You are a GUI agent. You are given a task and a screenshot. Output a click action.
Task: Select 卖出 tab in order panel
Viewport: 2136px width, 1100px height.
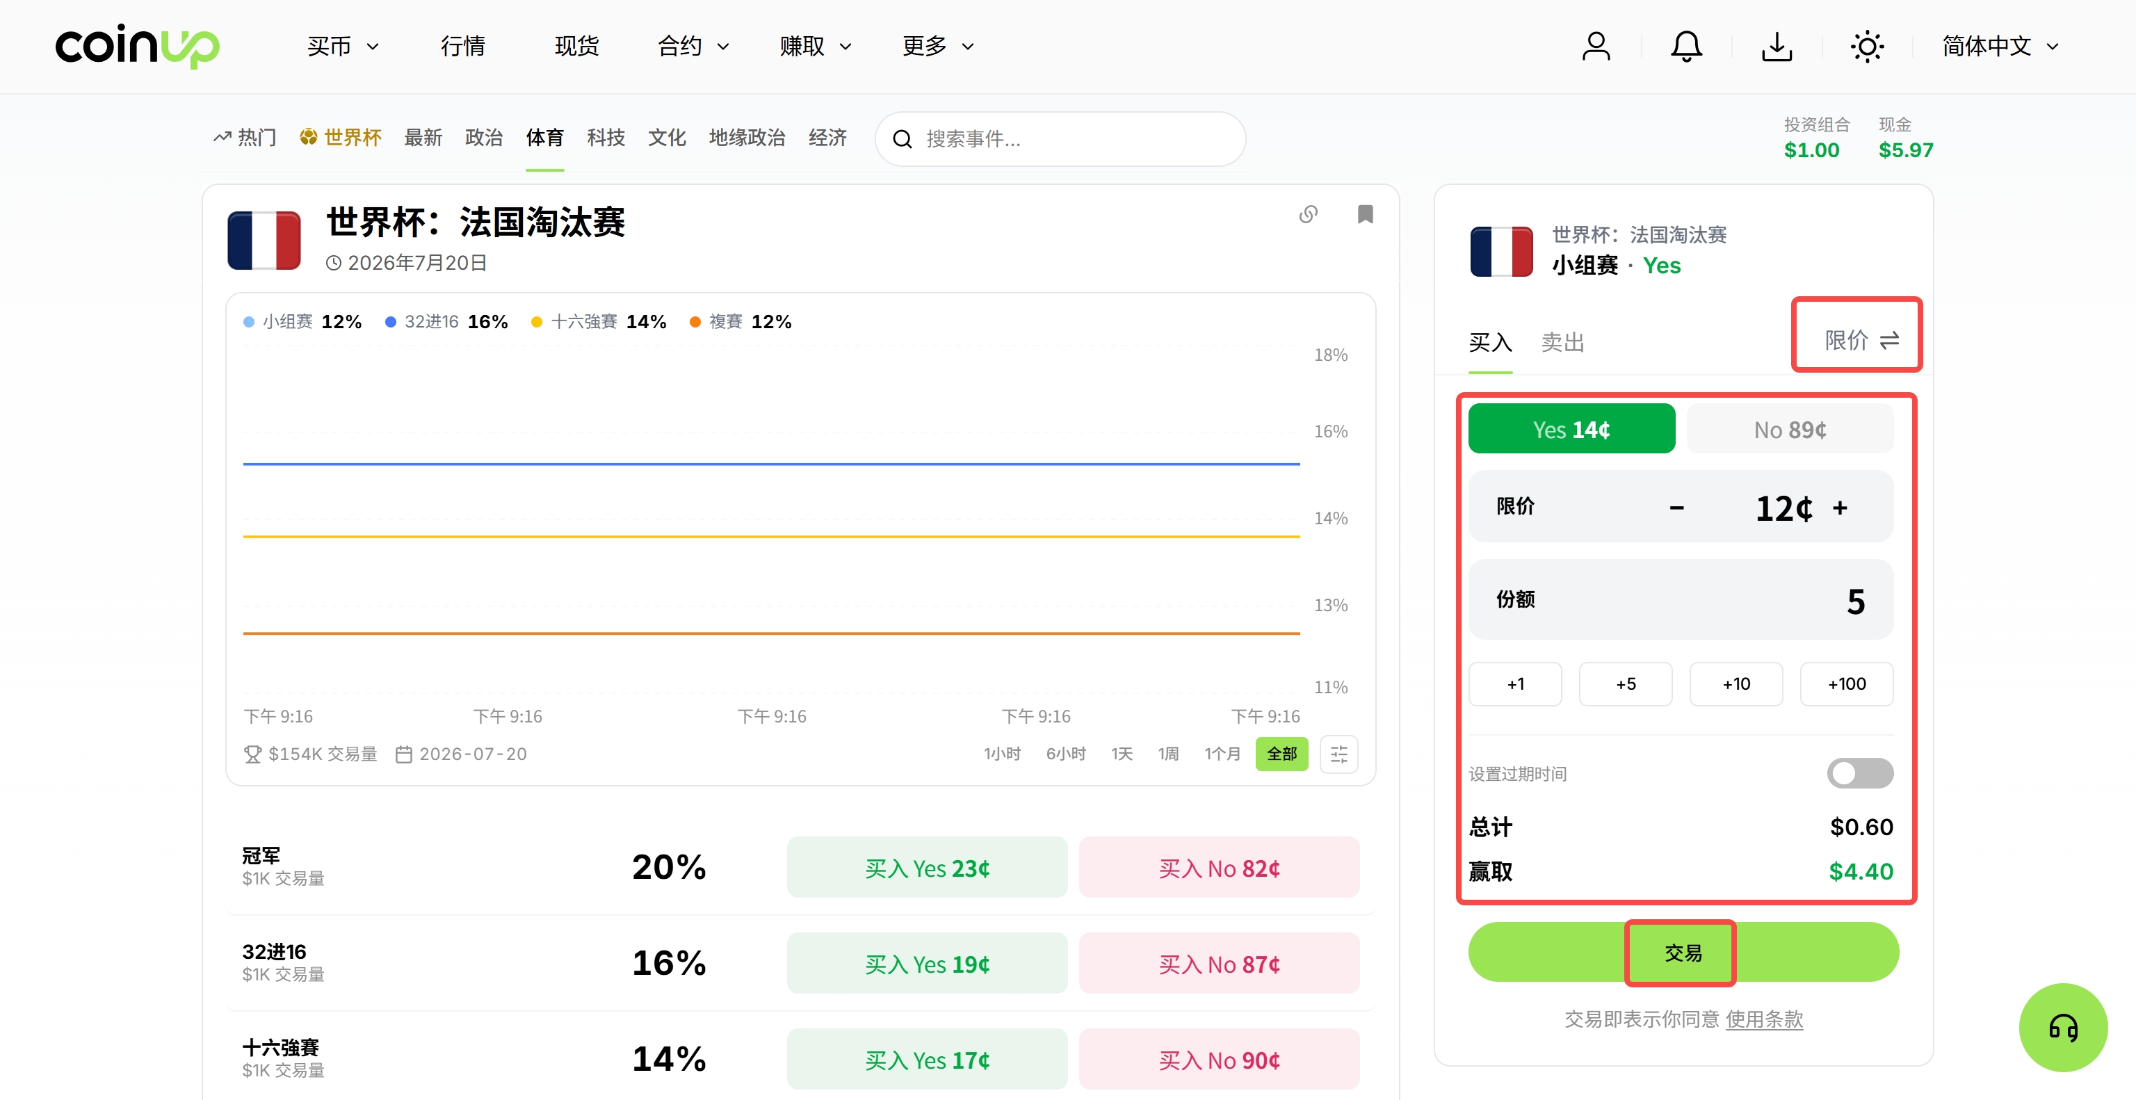point(1562,342)
